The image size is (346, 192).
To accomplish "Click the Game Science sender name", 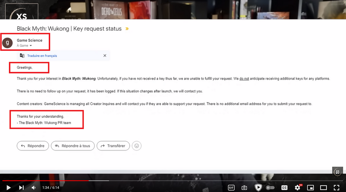I will point(29,40).
